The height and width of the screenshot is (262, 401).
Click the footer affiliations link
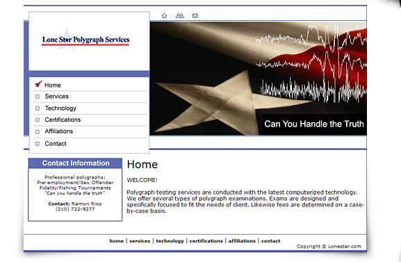pyautogui.click(x=242, y=240)
